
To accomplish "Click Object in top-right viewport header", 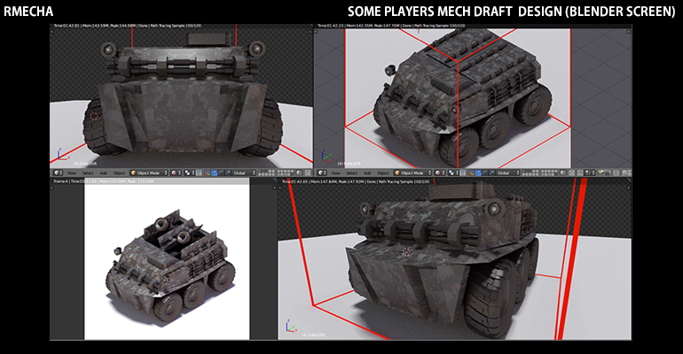I will [x=382, y=173].
